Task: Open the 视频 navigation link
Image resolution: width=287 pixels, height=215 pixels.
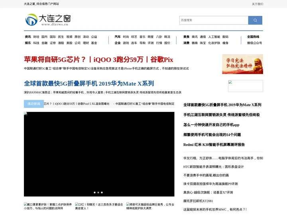Action: [69, 37]
